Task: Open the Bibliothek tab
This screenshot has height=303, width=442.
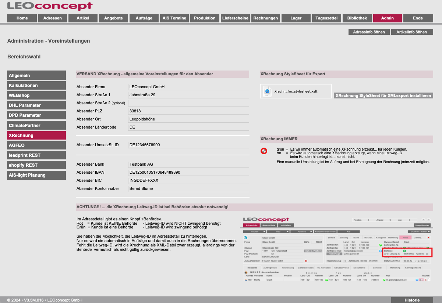Action: point(357,18)
